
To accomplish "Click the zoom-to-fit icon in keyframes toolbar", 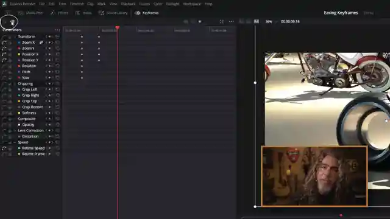I will (222, 22).
